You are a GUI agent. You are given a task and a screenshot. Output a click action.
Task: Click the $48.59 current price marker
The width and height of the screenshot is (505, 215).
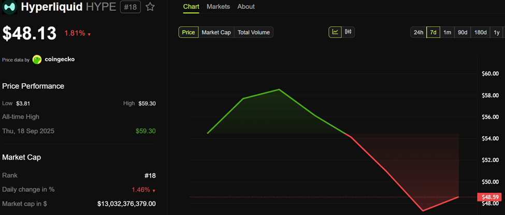(x=490, y=197)
